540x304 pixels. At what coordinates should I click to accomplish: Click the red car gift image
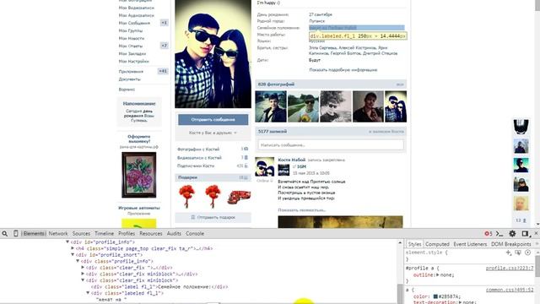(239, 197)
